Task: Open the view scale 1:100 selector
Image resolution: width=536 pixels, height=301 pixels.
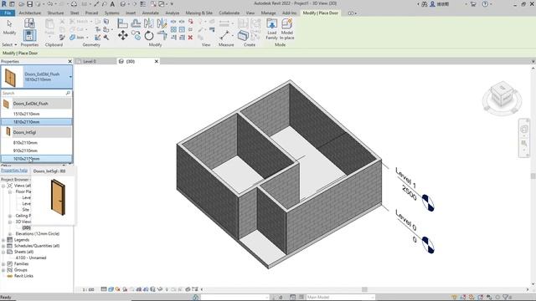Action: 88,289
